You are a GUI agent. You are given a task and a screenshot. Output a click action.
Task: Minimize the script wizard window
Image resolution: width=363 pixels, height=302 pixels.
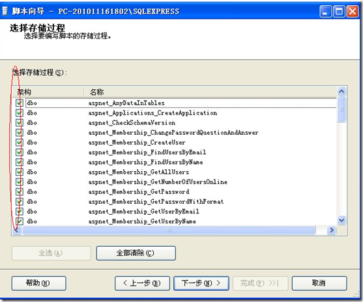tap(325, 11)
